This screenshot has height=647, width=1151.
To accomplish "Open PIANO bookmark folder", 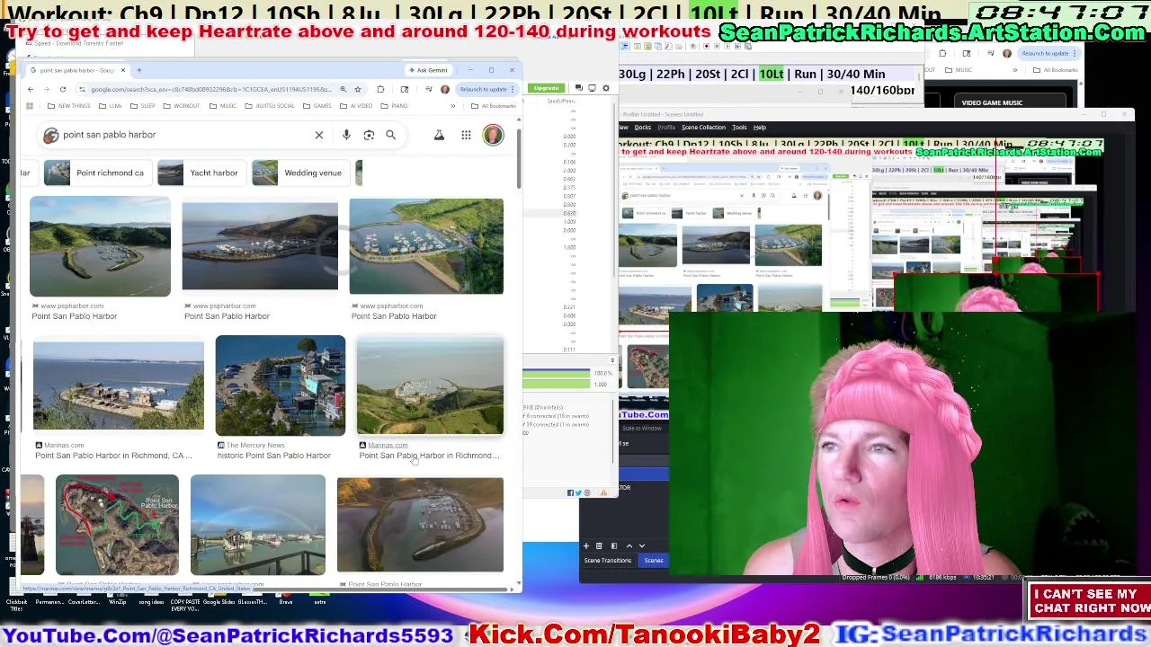I will 394,106.
